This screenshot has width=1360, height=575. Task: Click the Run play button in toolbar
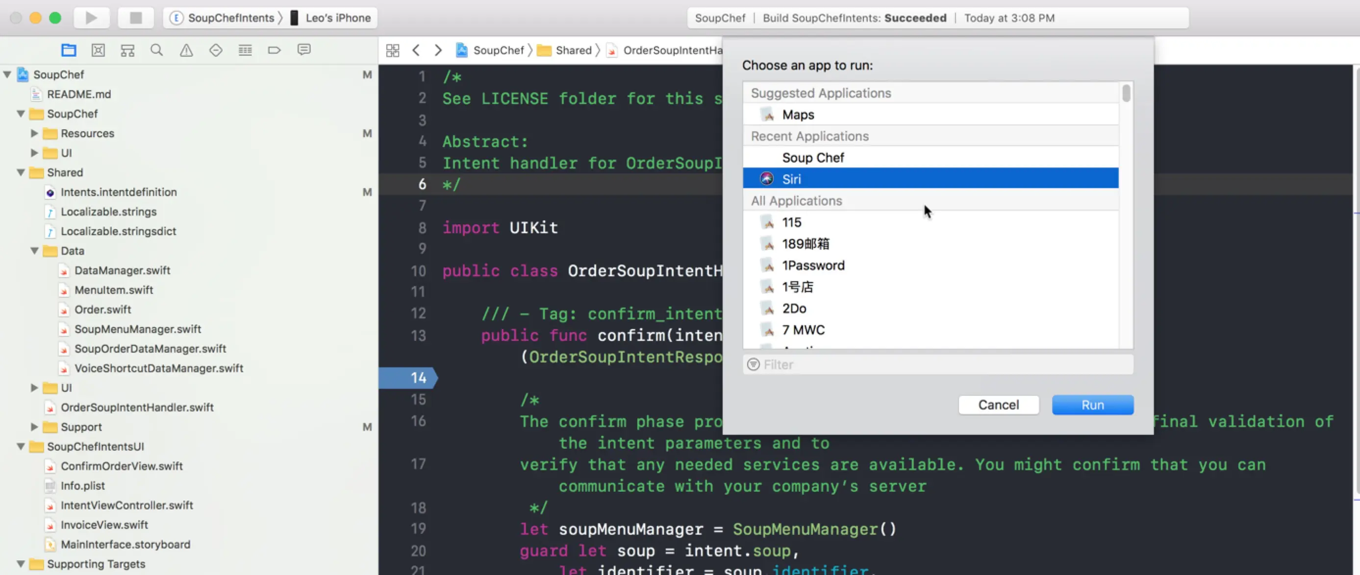point(91,18)
